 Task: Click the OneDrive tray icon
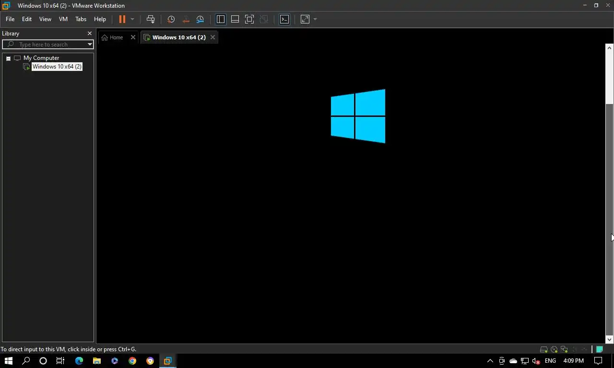[x=513, y=361]
